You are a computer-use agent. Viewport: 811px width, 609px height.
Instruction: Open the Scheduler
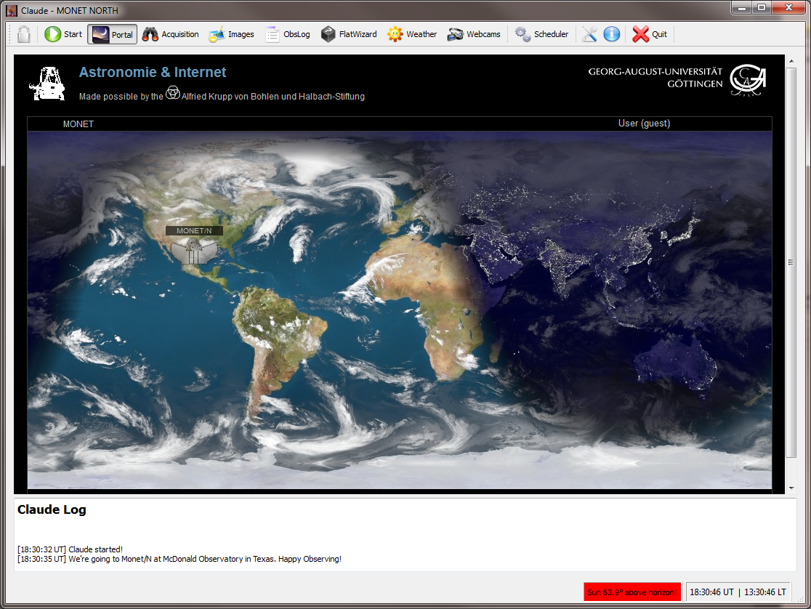click(x=542, y=34)
